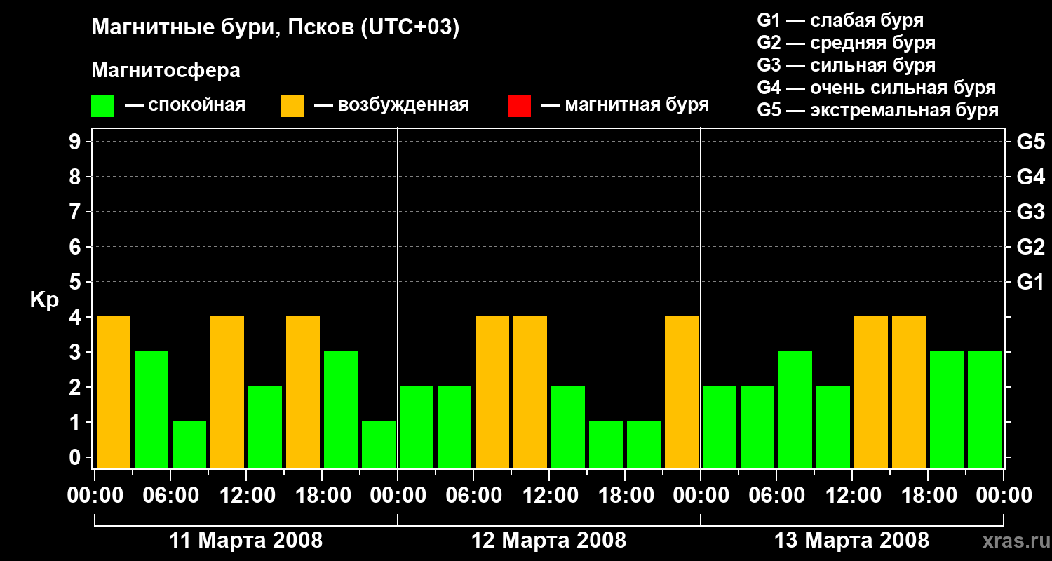Select the '11 Марта 2008' date label

coord(246,541)
